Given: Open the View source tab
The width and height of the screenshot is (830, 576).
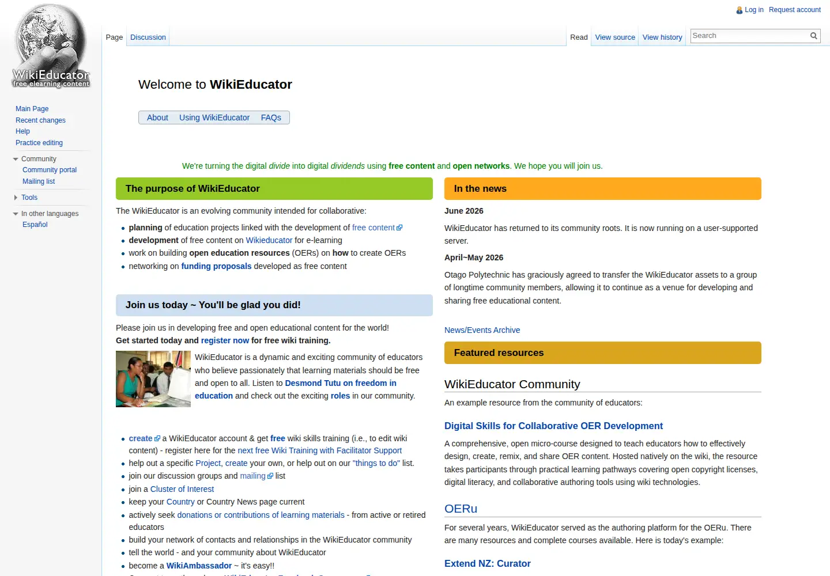Looking at the screenshot, I should pos(615,37).
